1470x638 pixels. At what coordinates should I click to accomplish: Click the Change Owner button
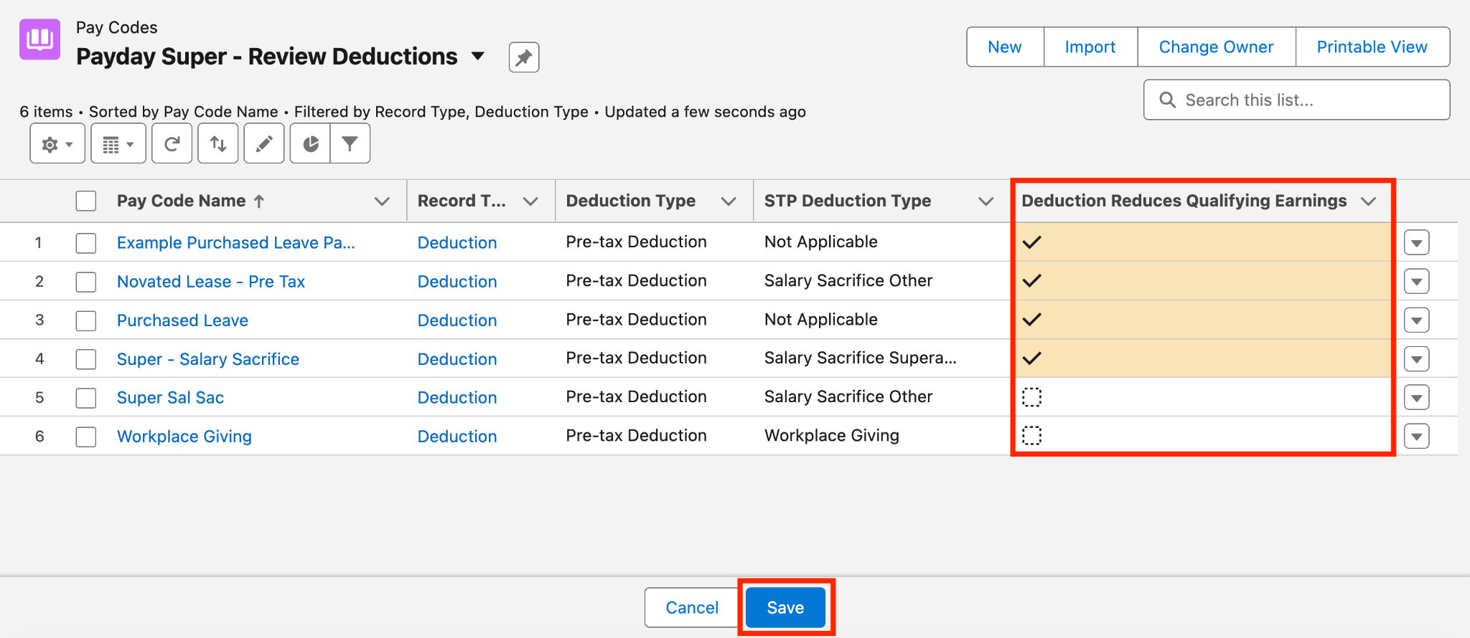click(x=1217, y=47)
